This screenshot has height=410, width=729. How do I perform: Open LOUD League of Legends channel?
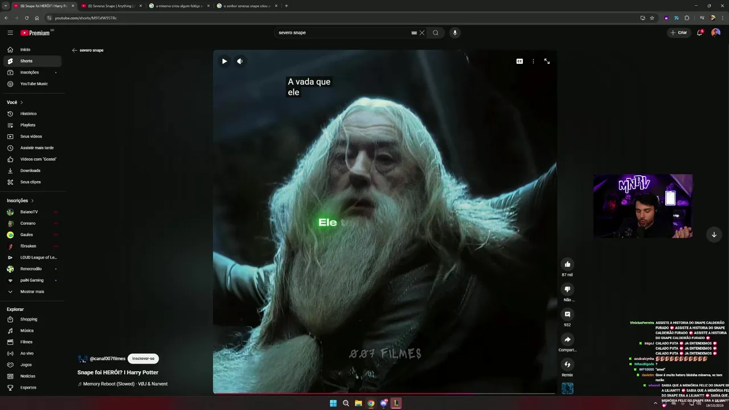32,257
